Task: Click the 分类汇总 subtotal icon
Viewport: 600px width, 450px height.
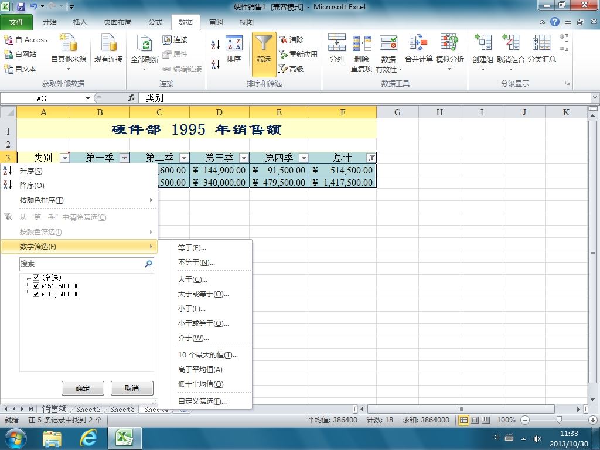Action: click(x=541, y=42)
